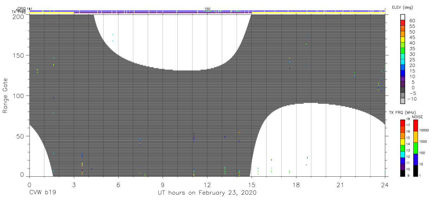
Task: Click the '3' UT hour tick label
Action: coord(74,185)
